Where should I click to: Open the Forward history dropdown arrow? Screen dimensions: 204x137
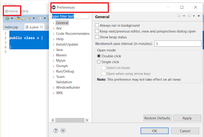(194, 16)
